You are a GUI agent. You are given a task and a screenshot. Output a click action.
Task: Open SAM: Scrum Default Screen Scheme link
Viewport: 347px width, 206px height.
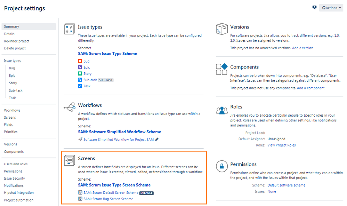111,193
